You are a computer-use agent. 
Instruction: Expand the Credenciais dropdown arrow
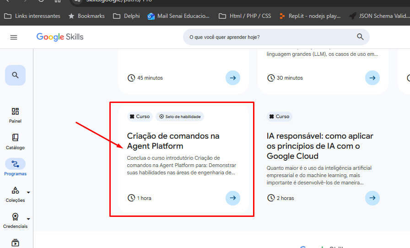tap(28, 219)
